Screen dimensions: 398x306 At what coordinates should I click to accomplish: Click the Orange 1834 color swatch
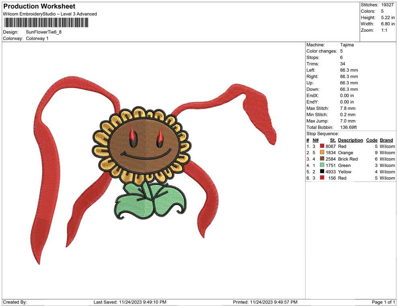(322, 152)
